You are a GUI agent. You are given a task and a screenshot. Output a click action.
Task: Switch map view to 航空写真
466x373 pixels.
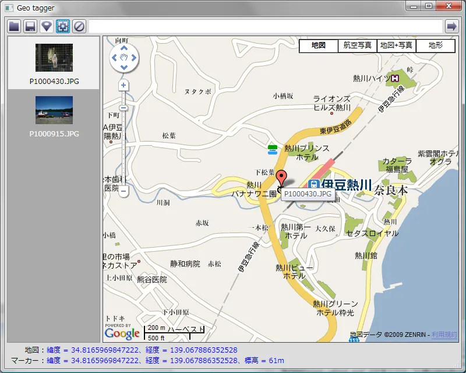pyautogui.click(x=357, y=46)
